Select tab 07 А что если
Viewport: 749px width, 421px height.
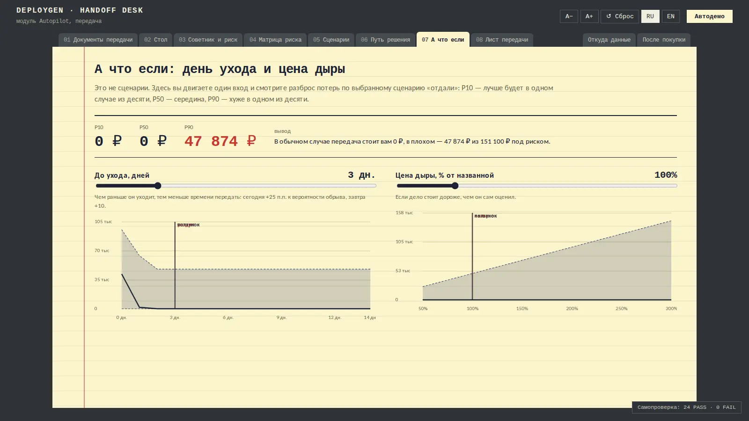point(443,40)
